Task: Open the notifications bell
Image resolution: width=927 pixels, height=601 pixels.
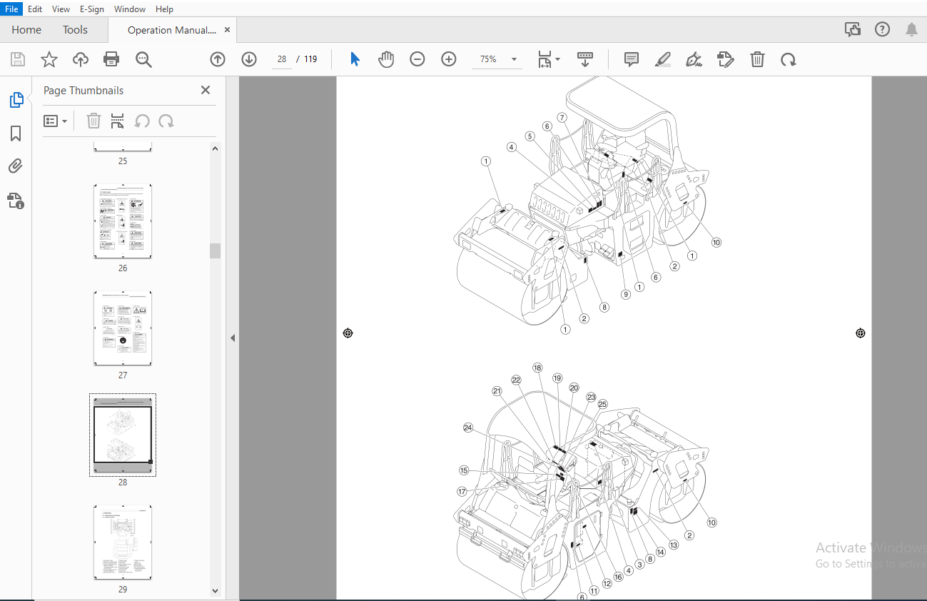Action: [x=911, y=29]
